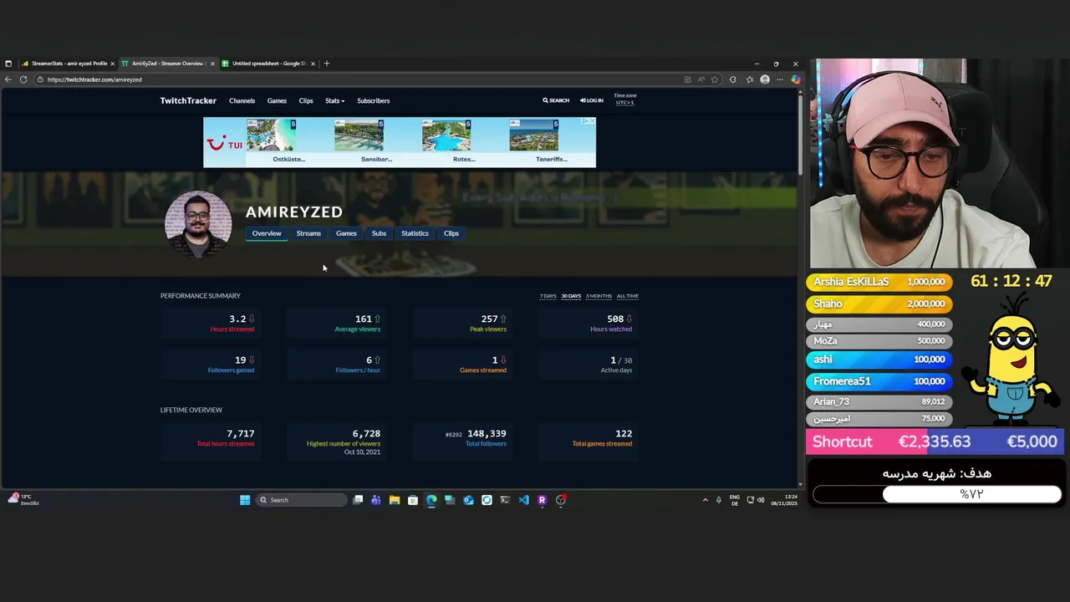Open Outlook from taskbar
This screenshot has height=602, width=1070.
click(x=468, y=500)
